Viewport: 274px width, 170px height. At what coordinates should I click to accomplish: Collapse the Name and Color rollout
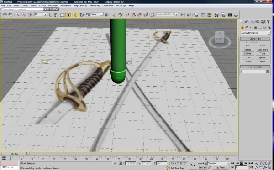click(x=255, y=67)
